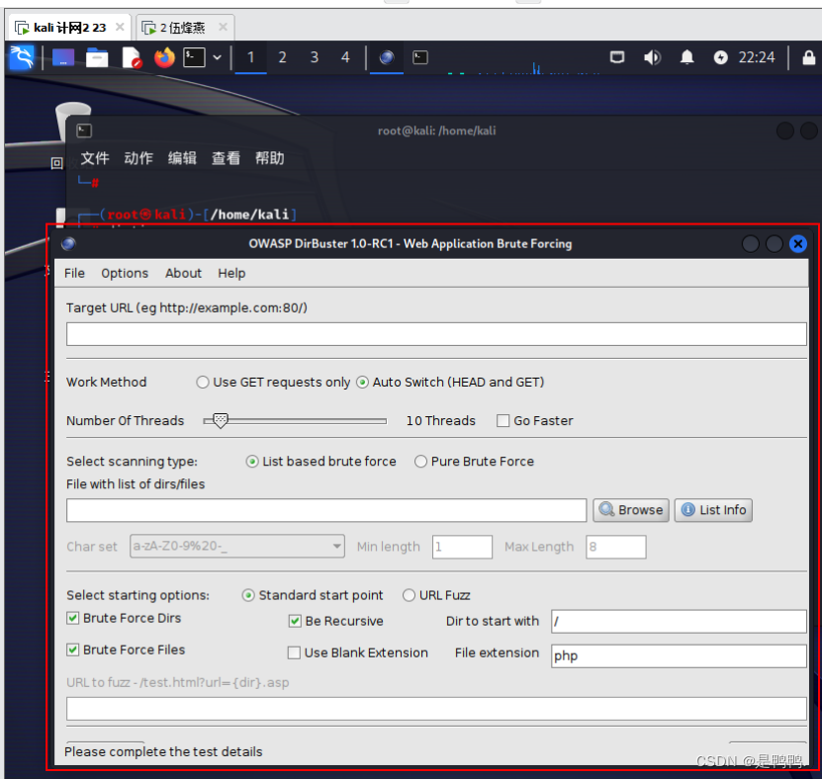This screenshot has width=822, height=779.
Task: Click the power manager tray icon
Action: 721,57
